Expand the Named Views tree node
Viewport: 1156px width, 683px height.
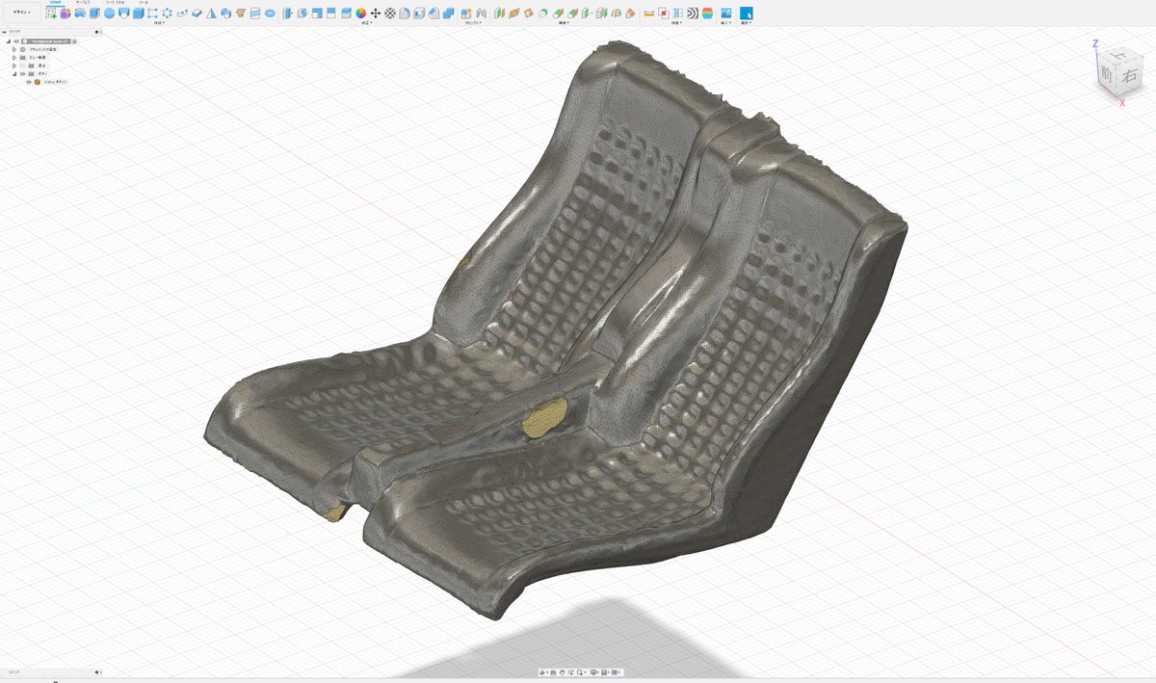13,57
